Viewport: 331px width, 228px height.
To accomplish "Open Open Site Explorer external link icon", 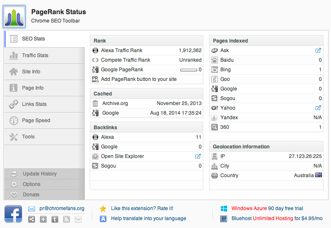I will [198, 156].
